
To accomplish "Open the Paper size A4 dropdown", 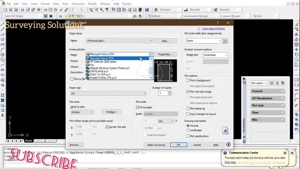I will click(x=108, y=93).
